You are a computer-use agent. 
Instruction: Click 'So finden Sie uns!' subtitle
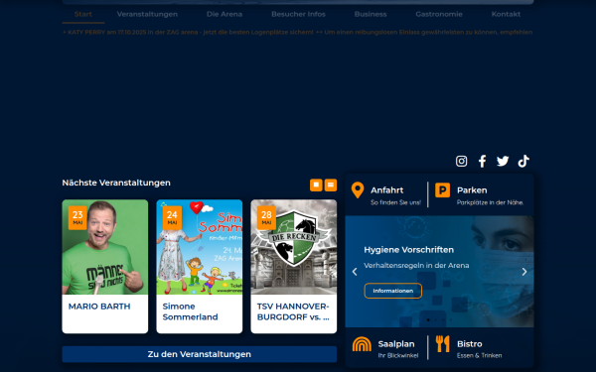coord(395,202)
